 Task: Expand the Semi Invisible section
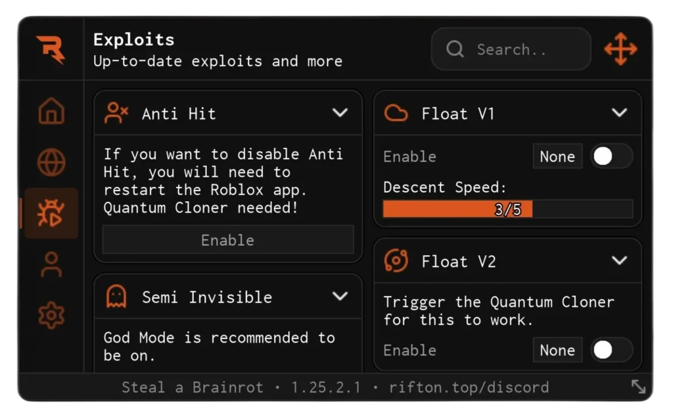click(340, 297)
